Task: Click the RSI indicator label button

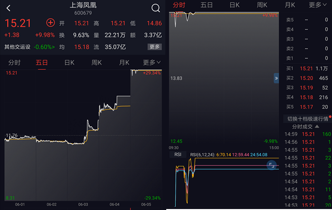Action: 178,154
